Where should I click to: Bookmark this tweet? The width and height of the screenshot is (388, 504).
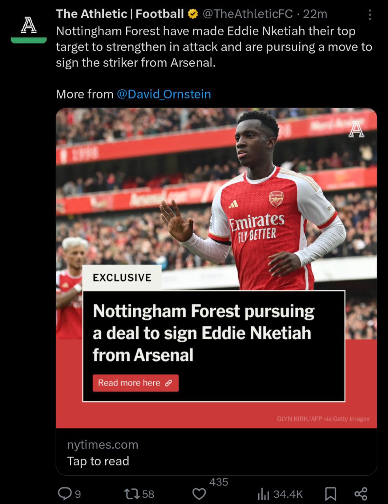coord(330,494)
